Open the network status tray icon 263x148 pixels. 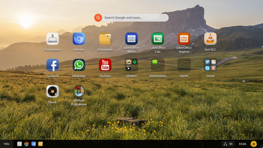pos(225,144)
